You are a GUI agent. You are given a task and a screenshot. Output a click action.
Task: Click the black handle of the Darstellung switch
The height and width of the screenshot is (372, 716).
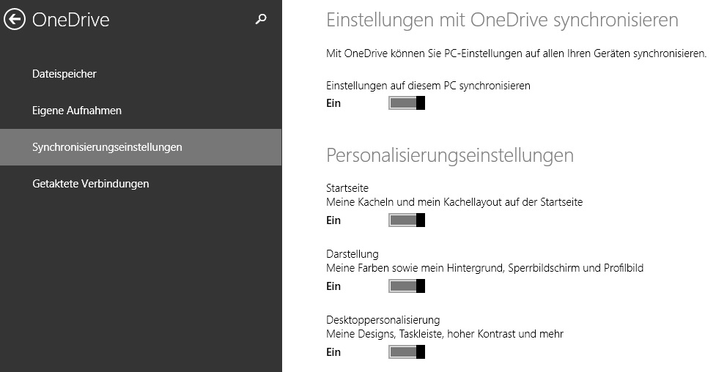(x=421, y=286)
